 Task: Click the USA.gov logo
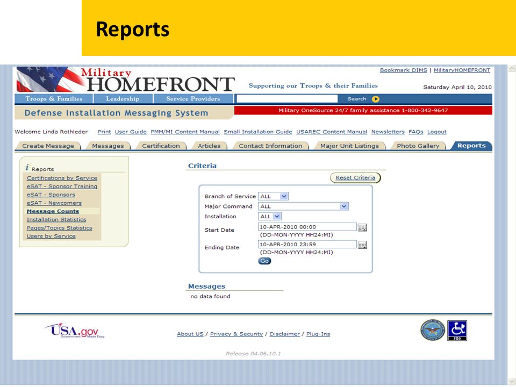(x=75, y=330)
